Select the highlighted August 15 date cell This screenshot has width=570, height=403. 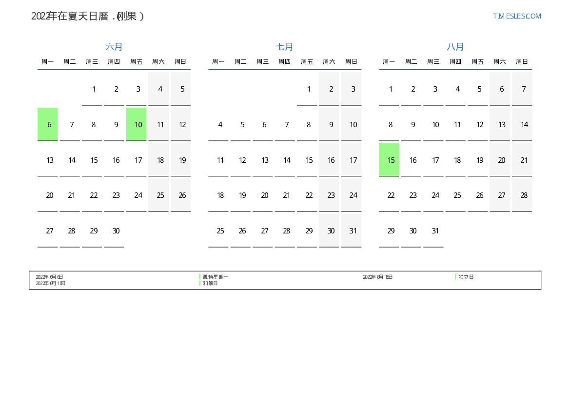[x=389, y=160]
